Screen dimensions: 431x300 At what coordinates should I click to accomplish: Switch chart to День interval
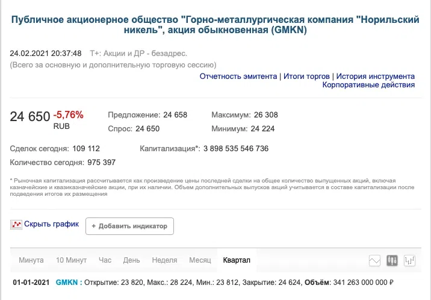(x=131, y=260)
